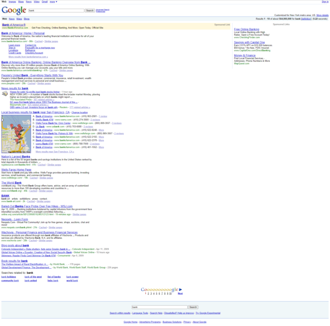Open 'Language Tools' footer link
Screen dimensions: 330x326
[140, 313]
